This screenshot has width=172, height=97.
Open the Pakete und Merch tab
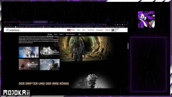(x=70, y=34)
